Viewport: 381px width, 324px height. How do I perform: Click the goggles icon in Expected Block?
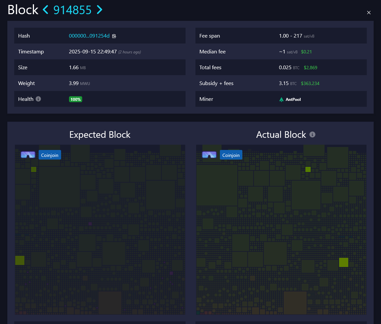tap(28, 155)
